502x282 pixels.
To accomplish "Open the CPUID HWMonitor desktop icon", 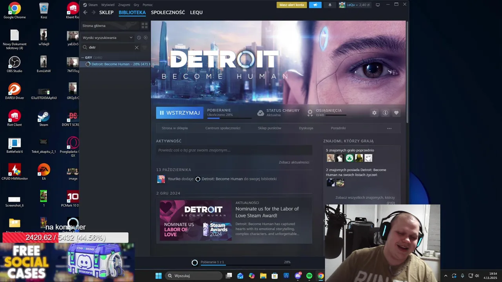I will click(x=15, y=172).
